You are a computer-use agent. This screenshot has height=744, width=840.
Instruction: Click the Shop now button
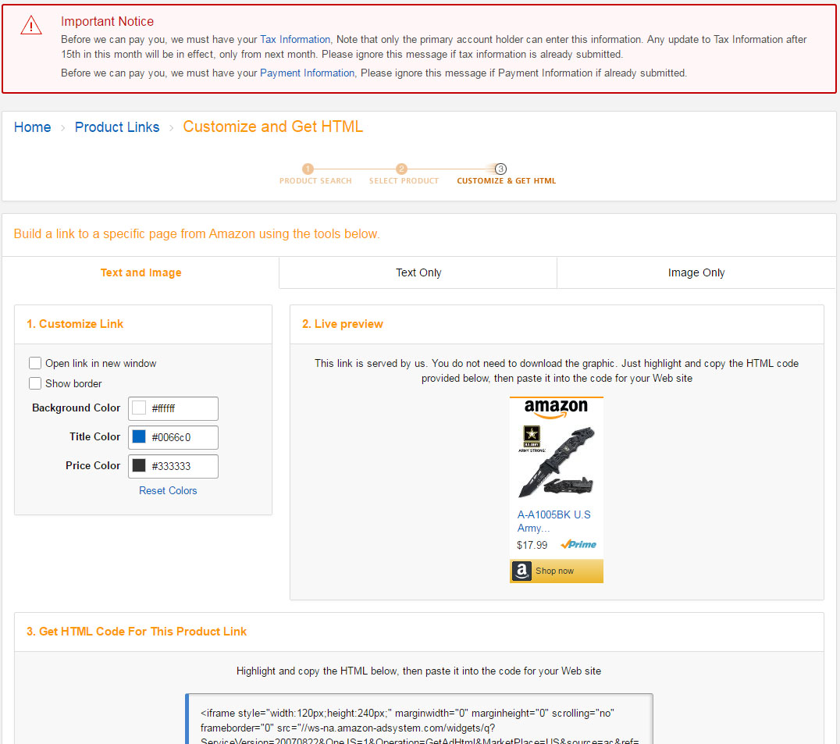(556, 571)
